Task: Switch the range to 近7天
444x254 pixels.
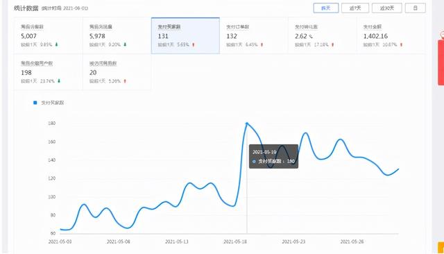Action: click(x=355, y=8)
